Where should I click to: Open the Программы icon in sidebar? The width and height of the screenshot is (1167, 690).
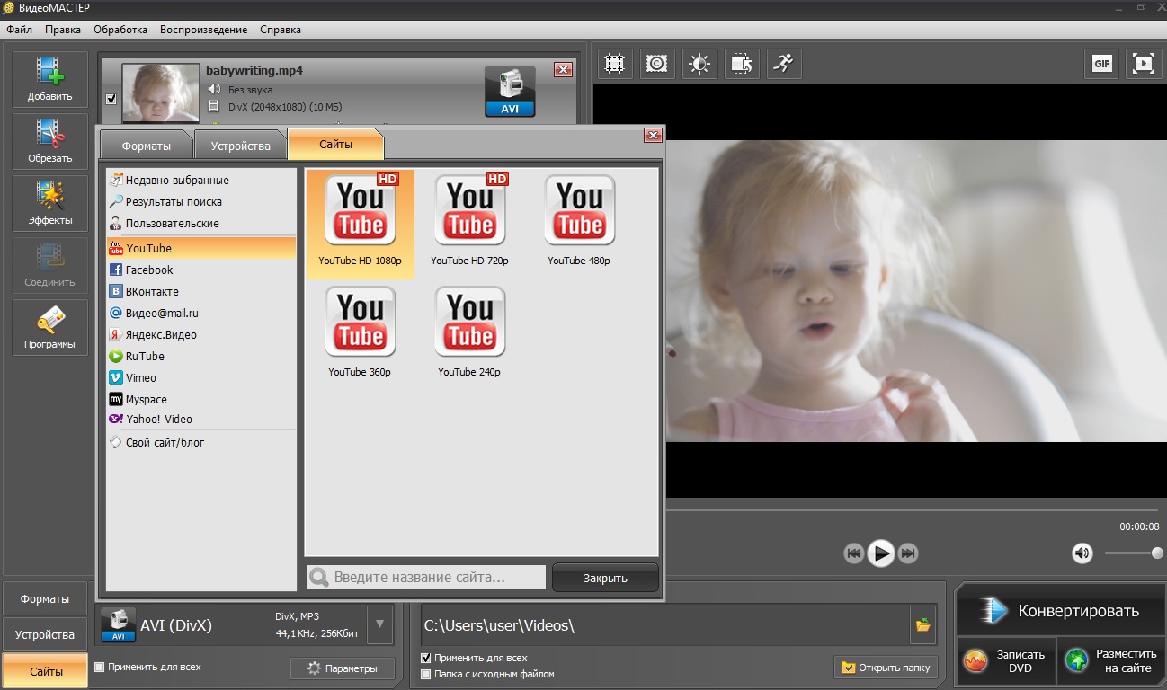50,328
